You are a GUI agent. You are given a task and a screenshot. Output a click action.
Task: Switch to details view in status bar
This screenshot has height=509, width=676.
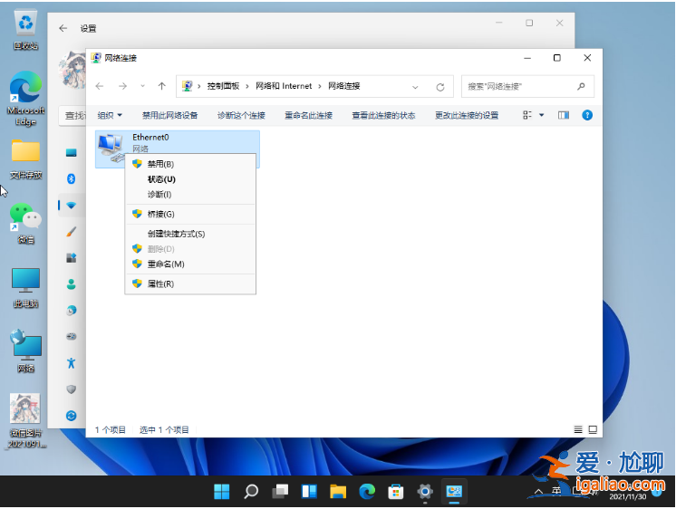pyautogui.click(x=578, y=429)
